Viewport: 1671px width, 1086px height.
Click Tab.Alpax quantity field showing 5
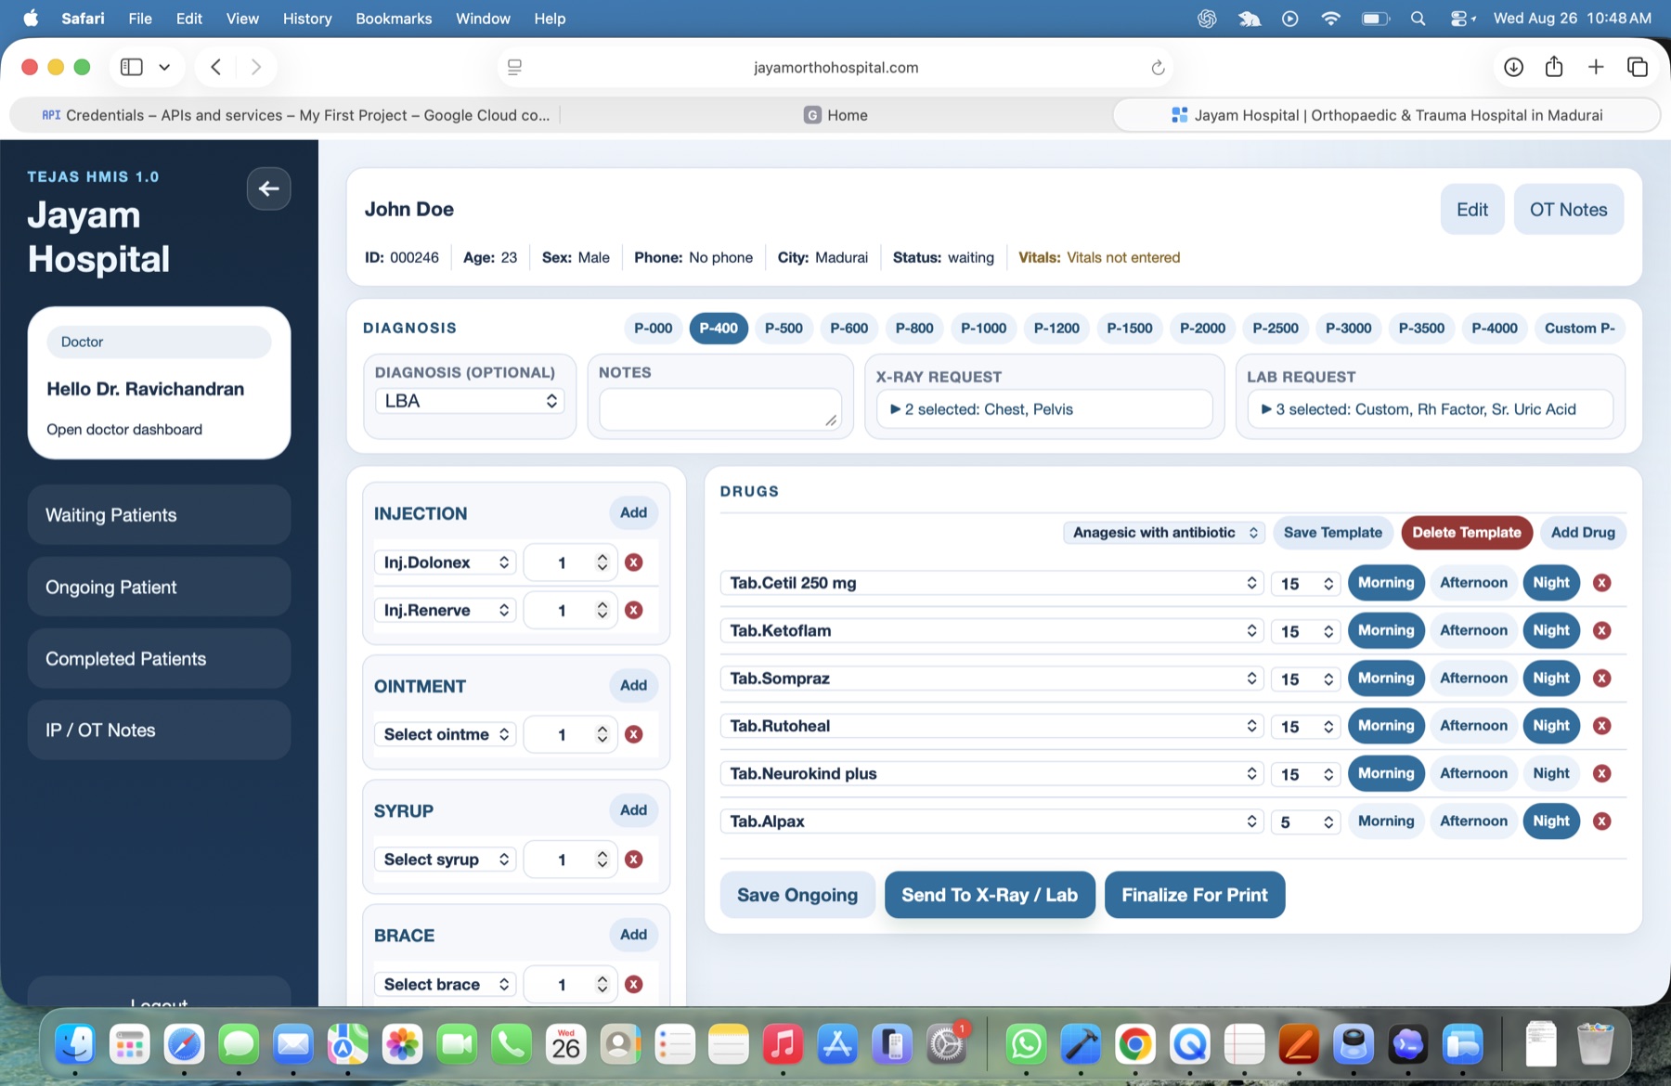[x=1305, y=821]
